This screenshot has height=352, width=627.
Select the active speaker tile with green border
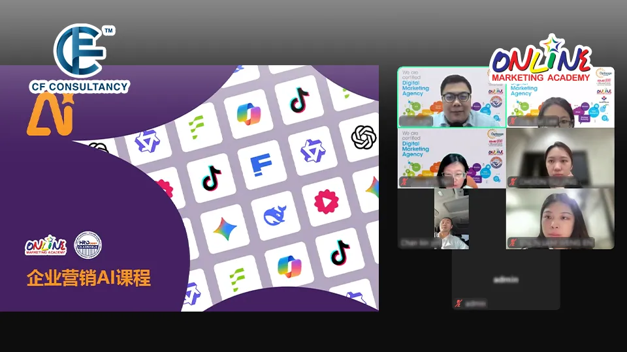click(x=451, y=96)
